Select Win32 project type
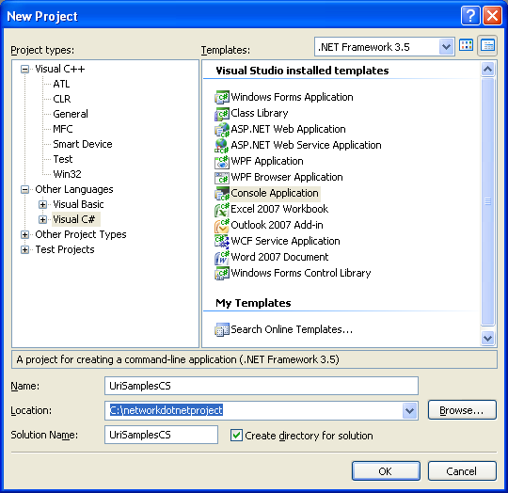508x493 pixels. click(x=67, y=174)
